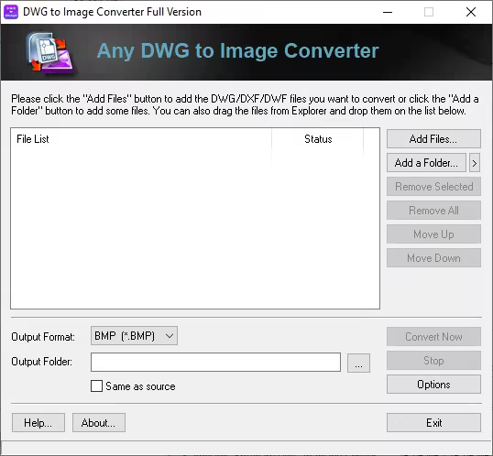
Task: Open the Output Format dropdown showing BMP
Action: pyautogui.click(x=135, y=336)
